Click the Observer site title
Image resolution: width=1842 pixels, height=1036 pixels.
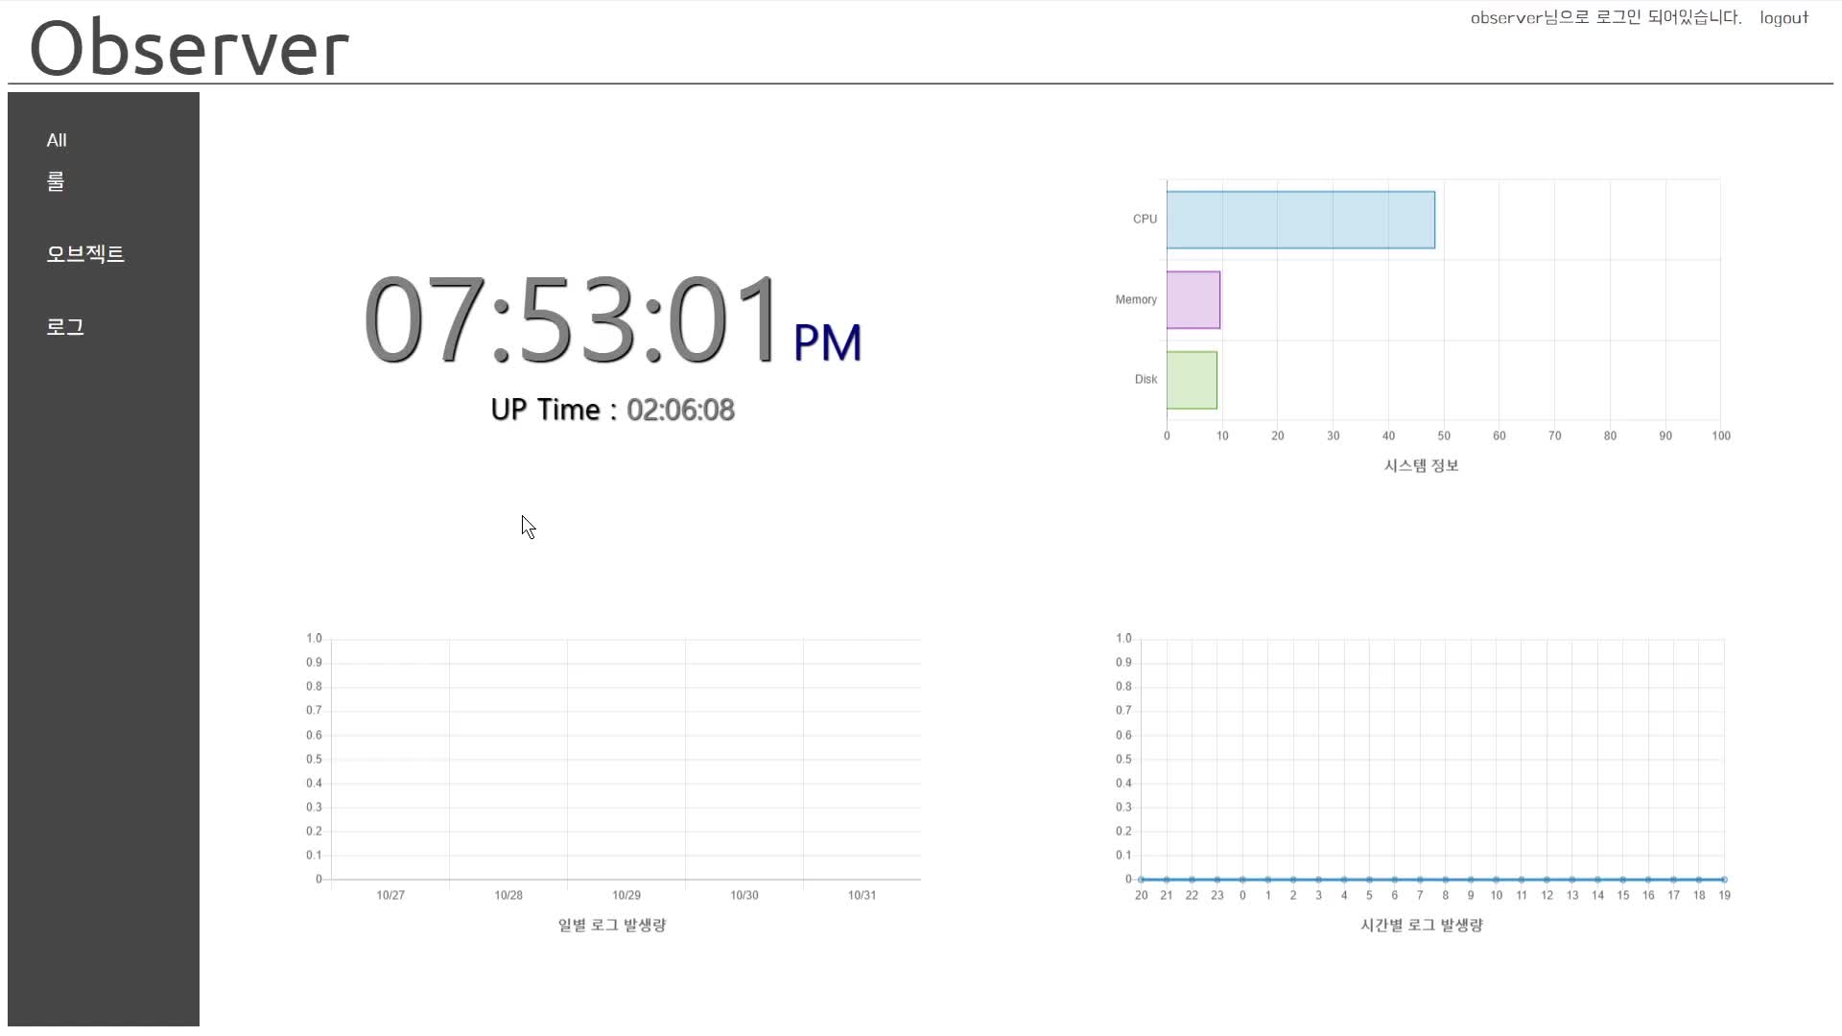pos(189,48)
